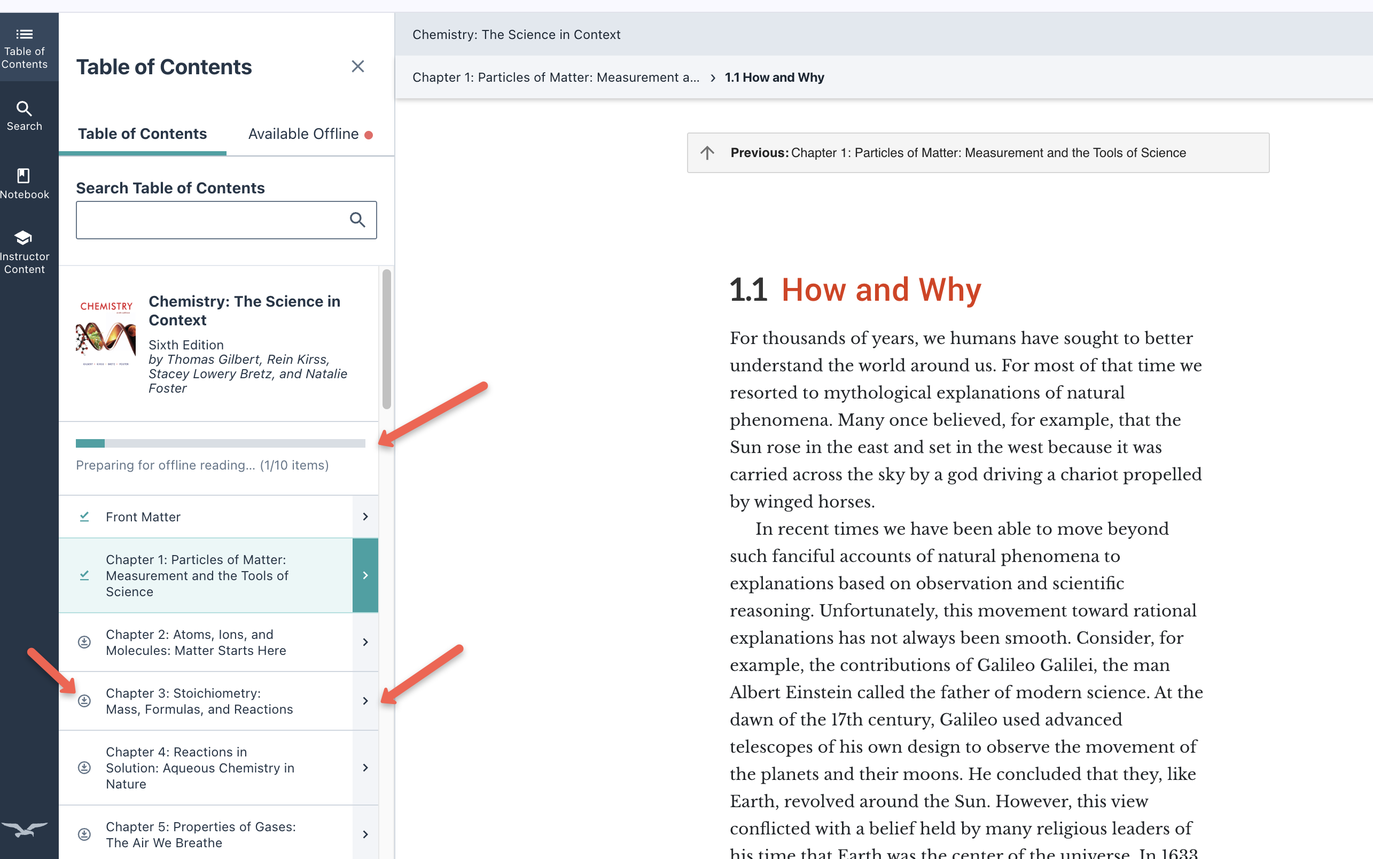1373x859 pixels.
Task: Download Chapter 5 for offline reading
Action: click(x=84, y=834)
